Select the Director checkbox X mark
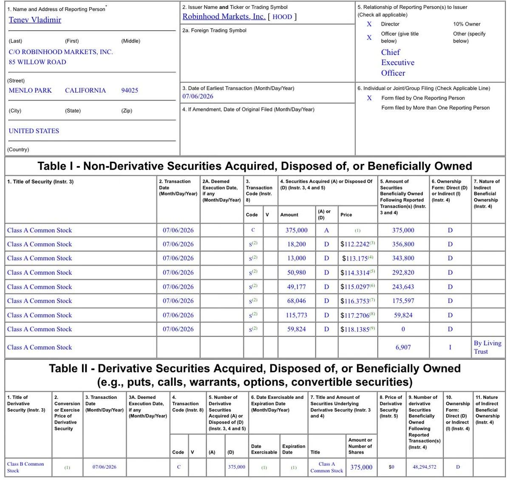The width and height of the screenshot is (510, 480). (x=369, y=24)
